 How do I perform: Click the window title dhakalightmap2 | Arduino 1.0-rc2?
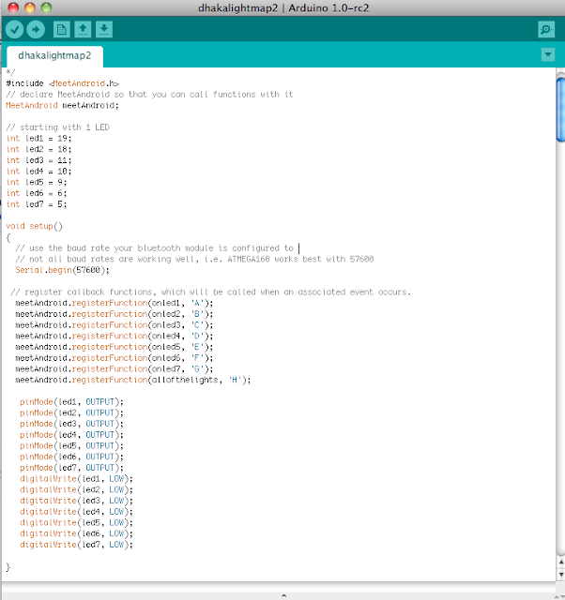coord(283,8)
